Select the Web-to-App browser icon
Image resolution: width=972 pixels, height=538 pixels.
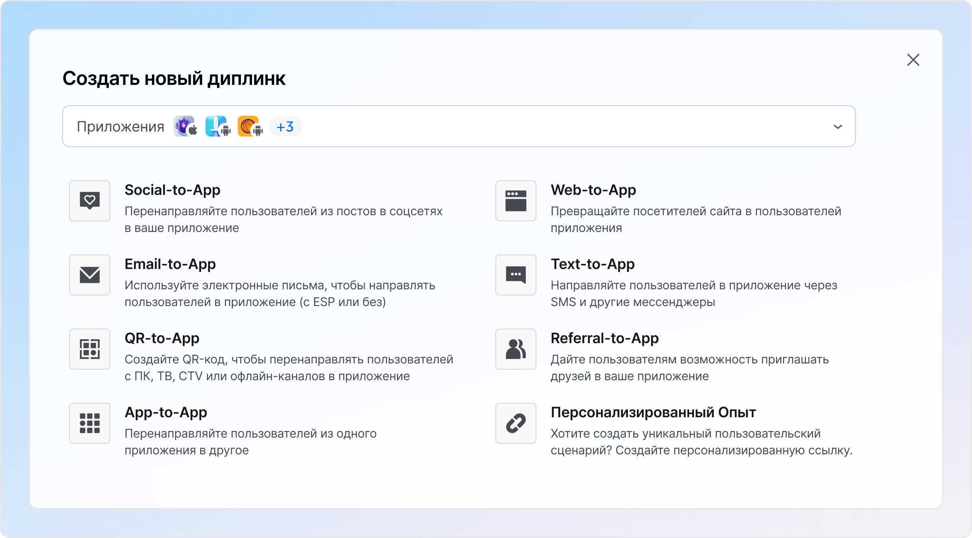click(x=516, y=201)
